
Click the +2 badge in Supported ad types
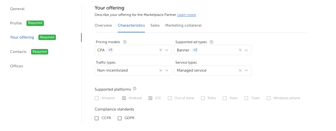click(x=195, y=50)
